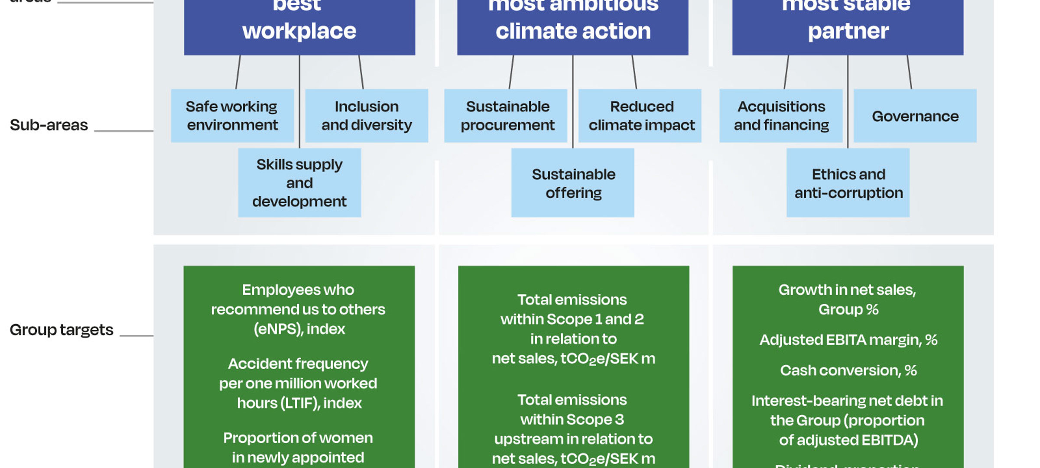
Task: Click the 'Sustainable offering' box
Action: (x=573, y=183)
